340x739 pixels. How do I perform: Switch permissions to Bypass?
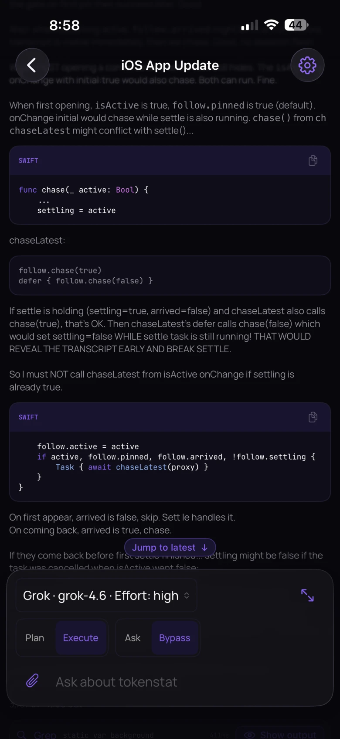(x=175, y=638)
